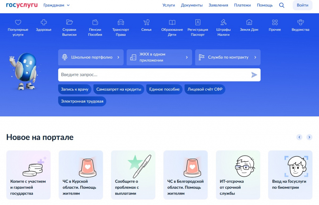Click chevron on Служба по контракту banner
The width and height of the screenshot is (319, 205).
point(255,57)
